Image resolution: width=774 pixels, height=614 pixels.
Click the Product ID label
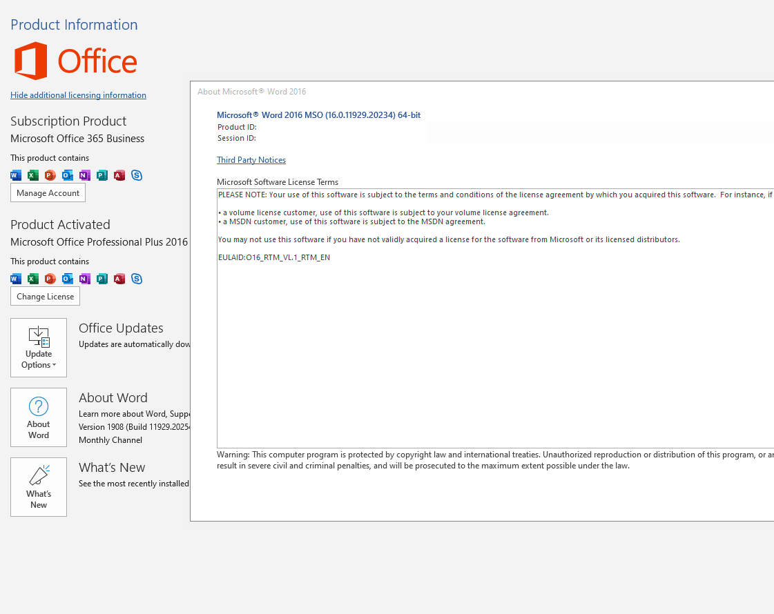237,127
